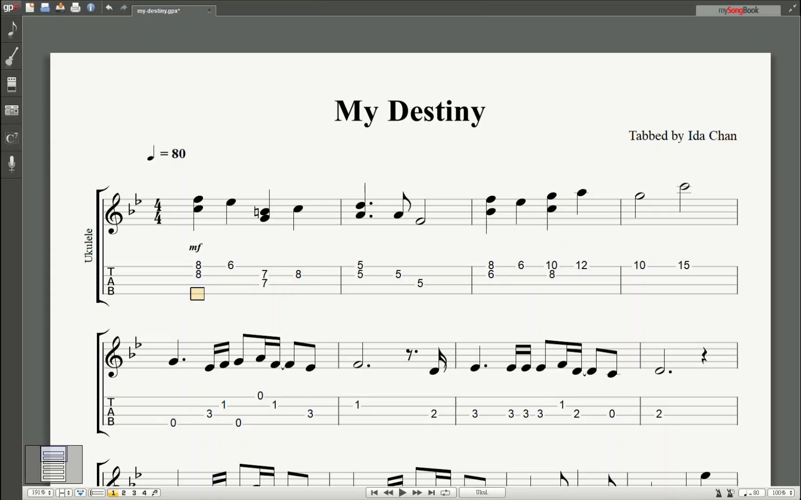Select voice 3
The image size is (801, 500).
click(x=134, y=493)
